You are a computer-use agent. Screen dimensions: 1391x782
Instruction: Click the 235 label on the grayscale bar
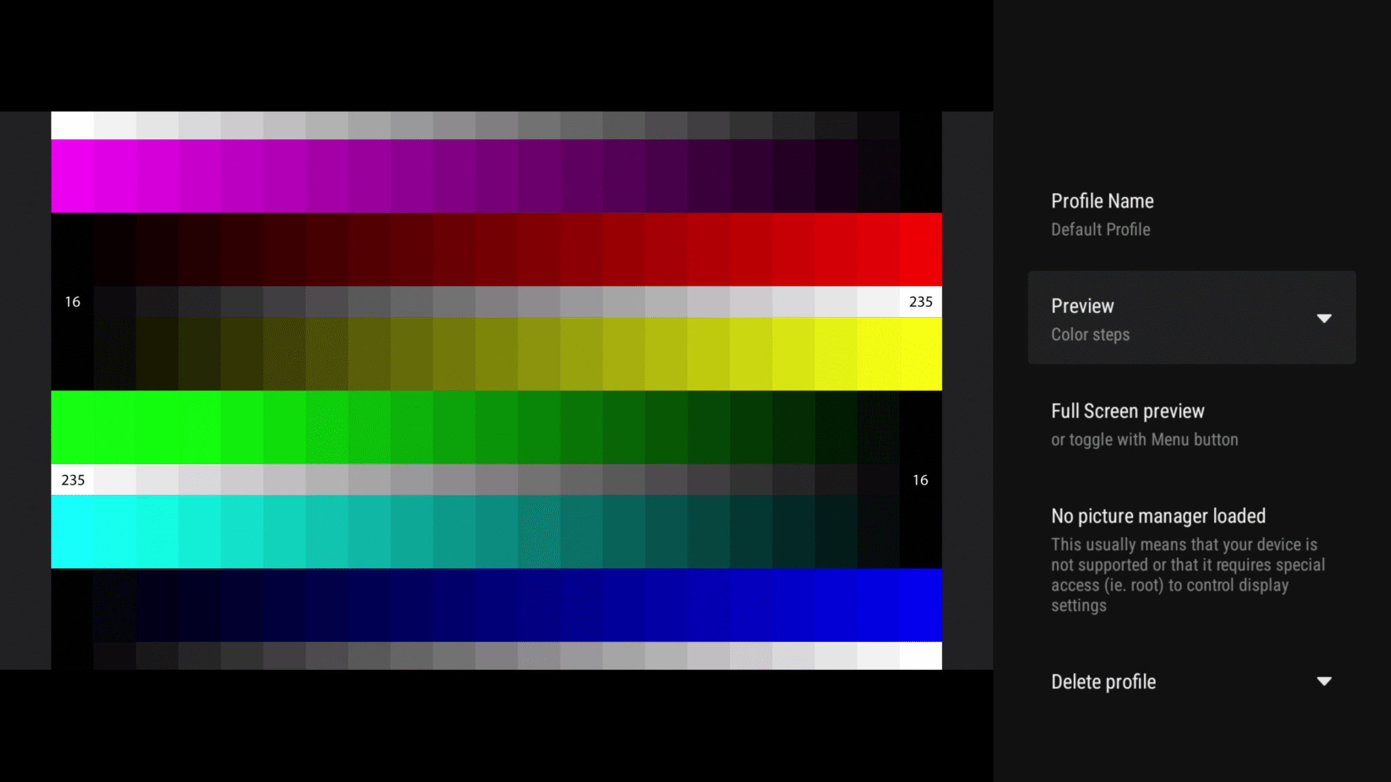[921, 301]
